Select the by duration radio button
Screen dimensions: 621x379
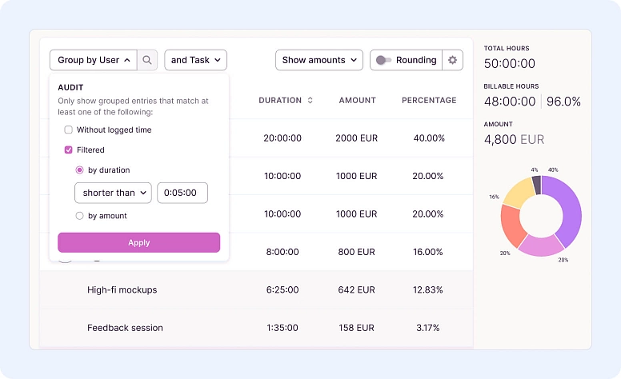[79, 170]
